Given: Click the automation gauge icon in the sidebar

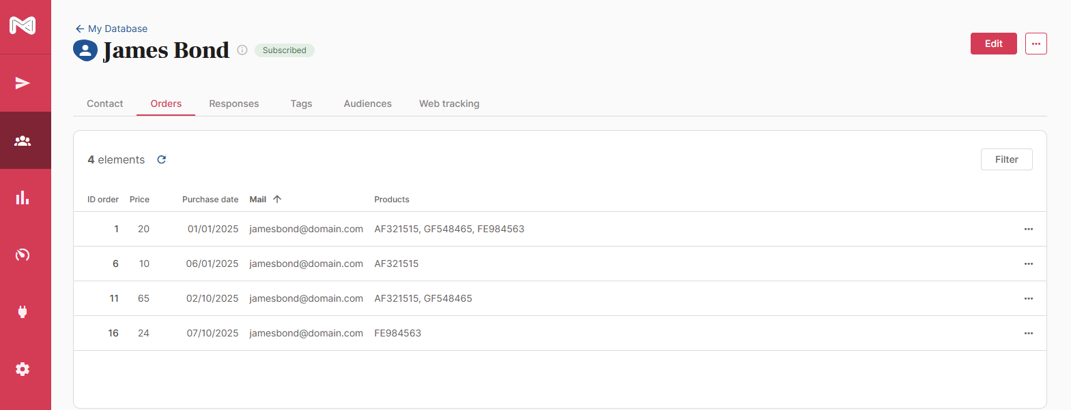Looking at the screenshot, I should tap(23, 255).
